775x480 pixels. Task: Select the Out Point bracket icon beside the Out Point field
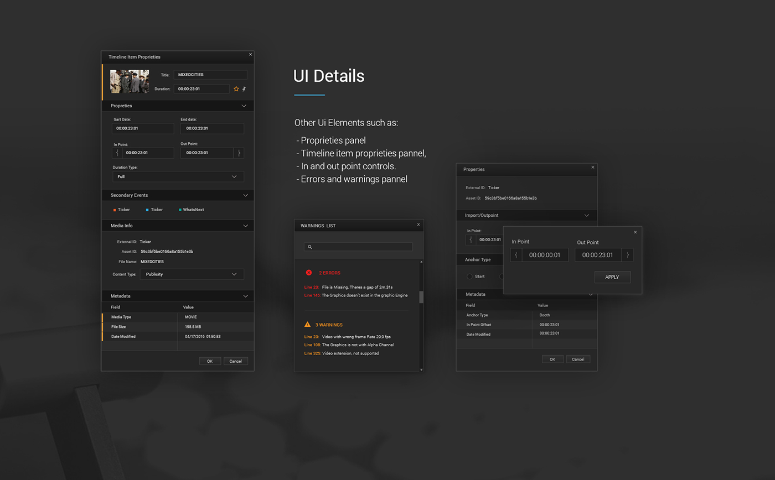coord(239,153)
